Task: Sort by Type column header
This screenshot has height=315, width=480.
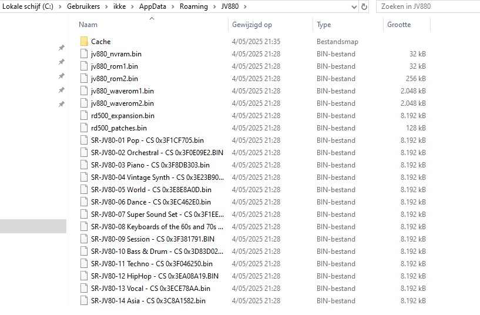Action: [x=324, y=25]
